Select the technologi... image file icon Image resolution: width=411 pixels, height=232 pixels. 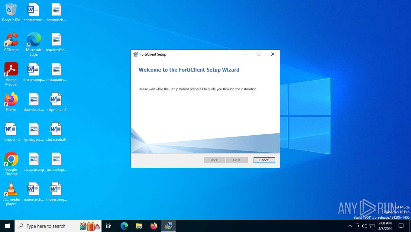tap(56, 162)
